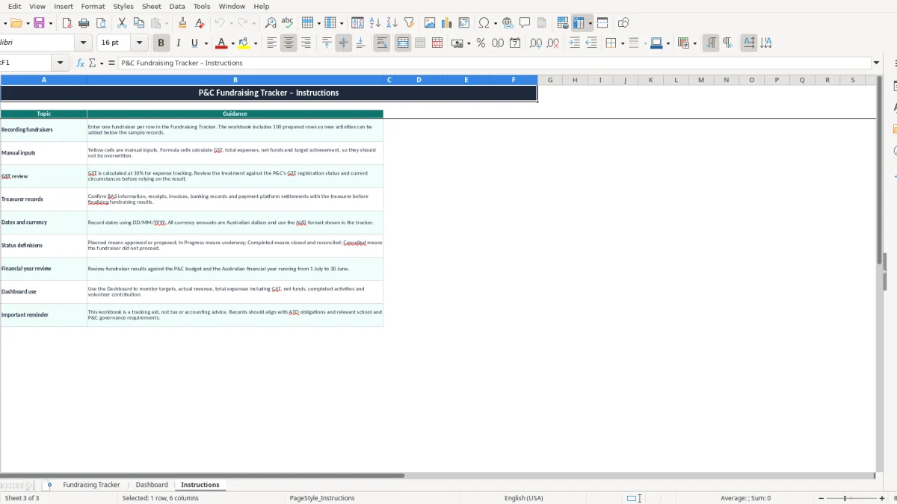Screen dimensions: 897x504
Task: Toggle the AutoFilter funnel icon
Action: (409, 23)
